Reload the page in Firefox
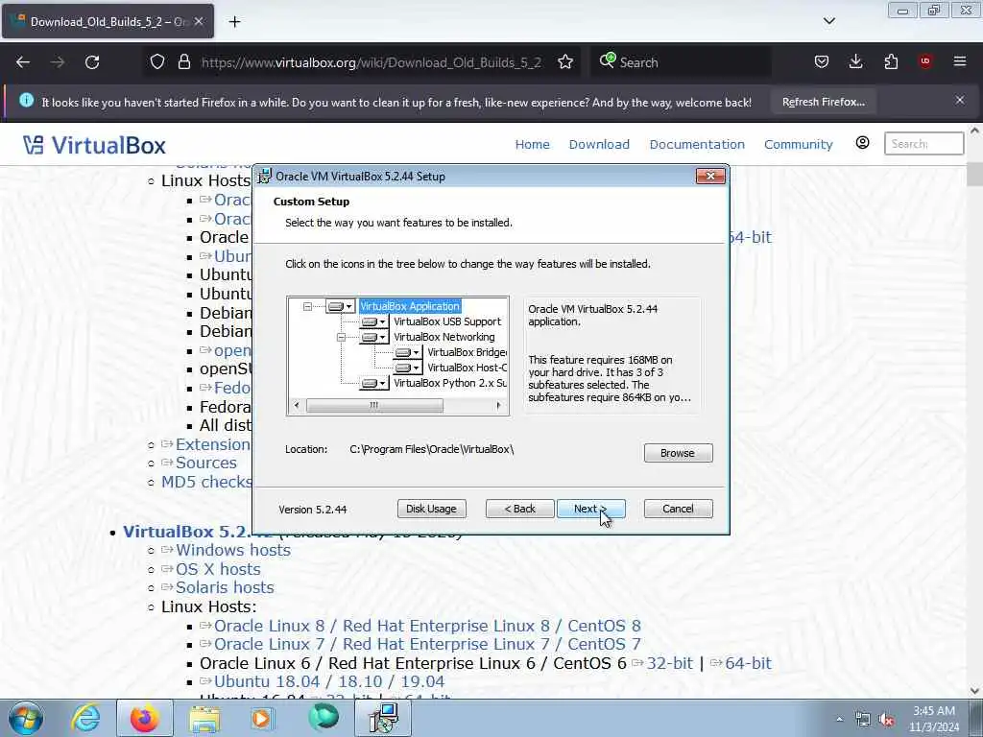This screenshot has height=737, width=983. pyautogui.click(x=92, y=62)
